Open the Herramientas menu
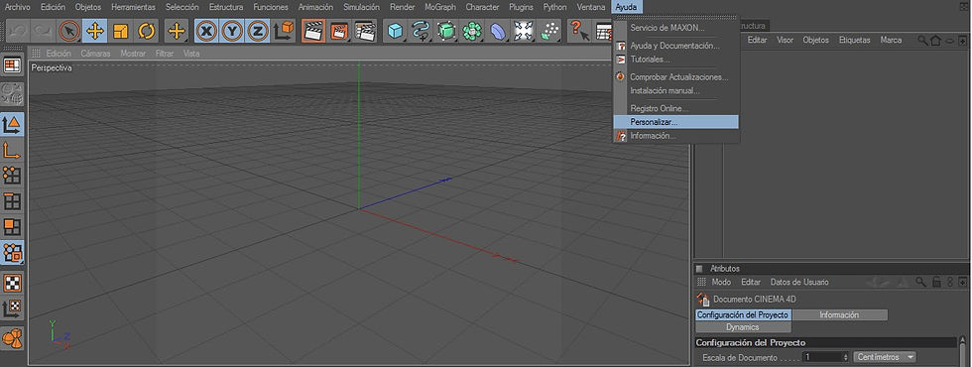 click(x=133, y=7)
